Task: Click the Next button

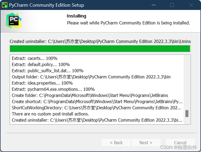Action: pyautogui.click(x=146, y=143)
